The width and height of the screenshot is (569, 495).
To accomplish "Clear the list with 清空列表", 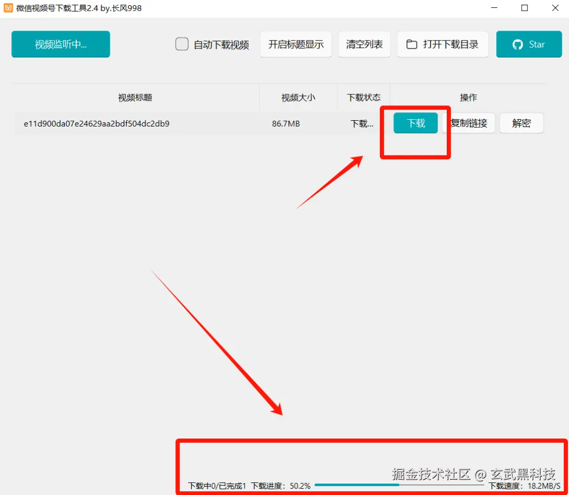I will coord(365,44).
